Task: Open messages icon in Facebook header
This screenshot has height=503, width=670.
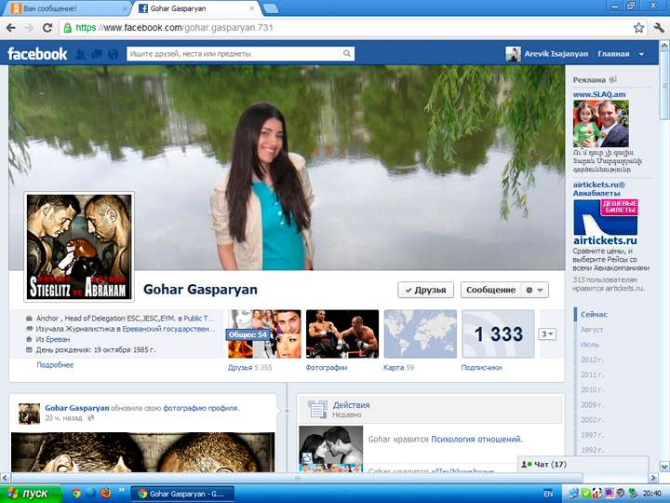Action: 97,54
